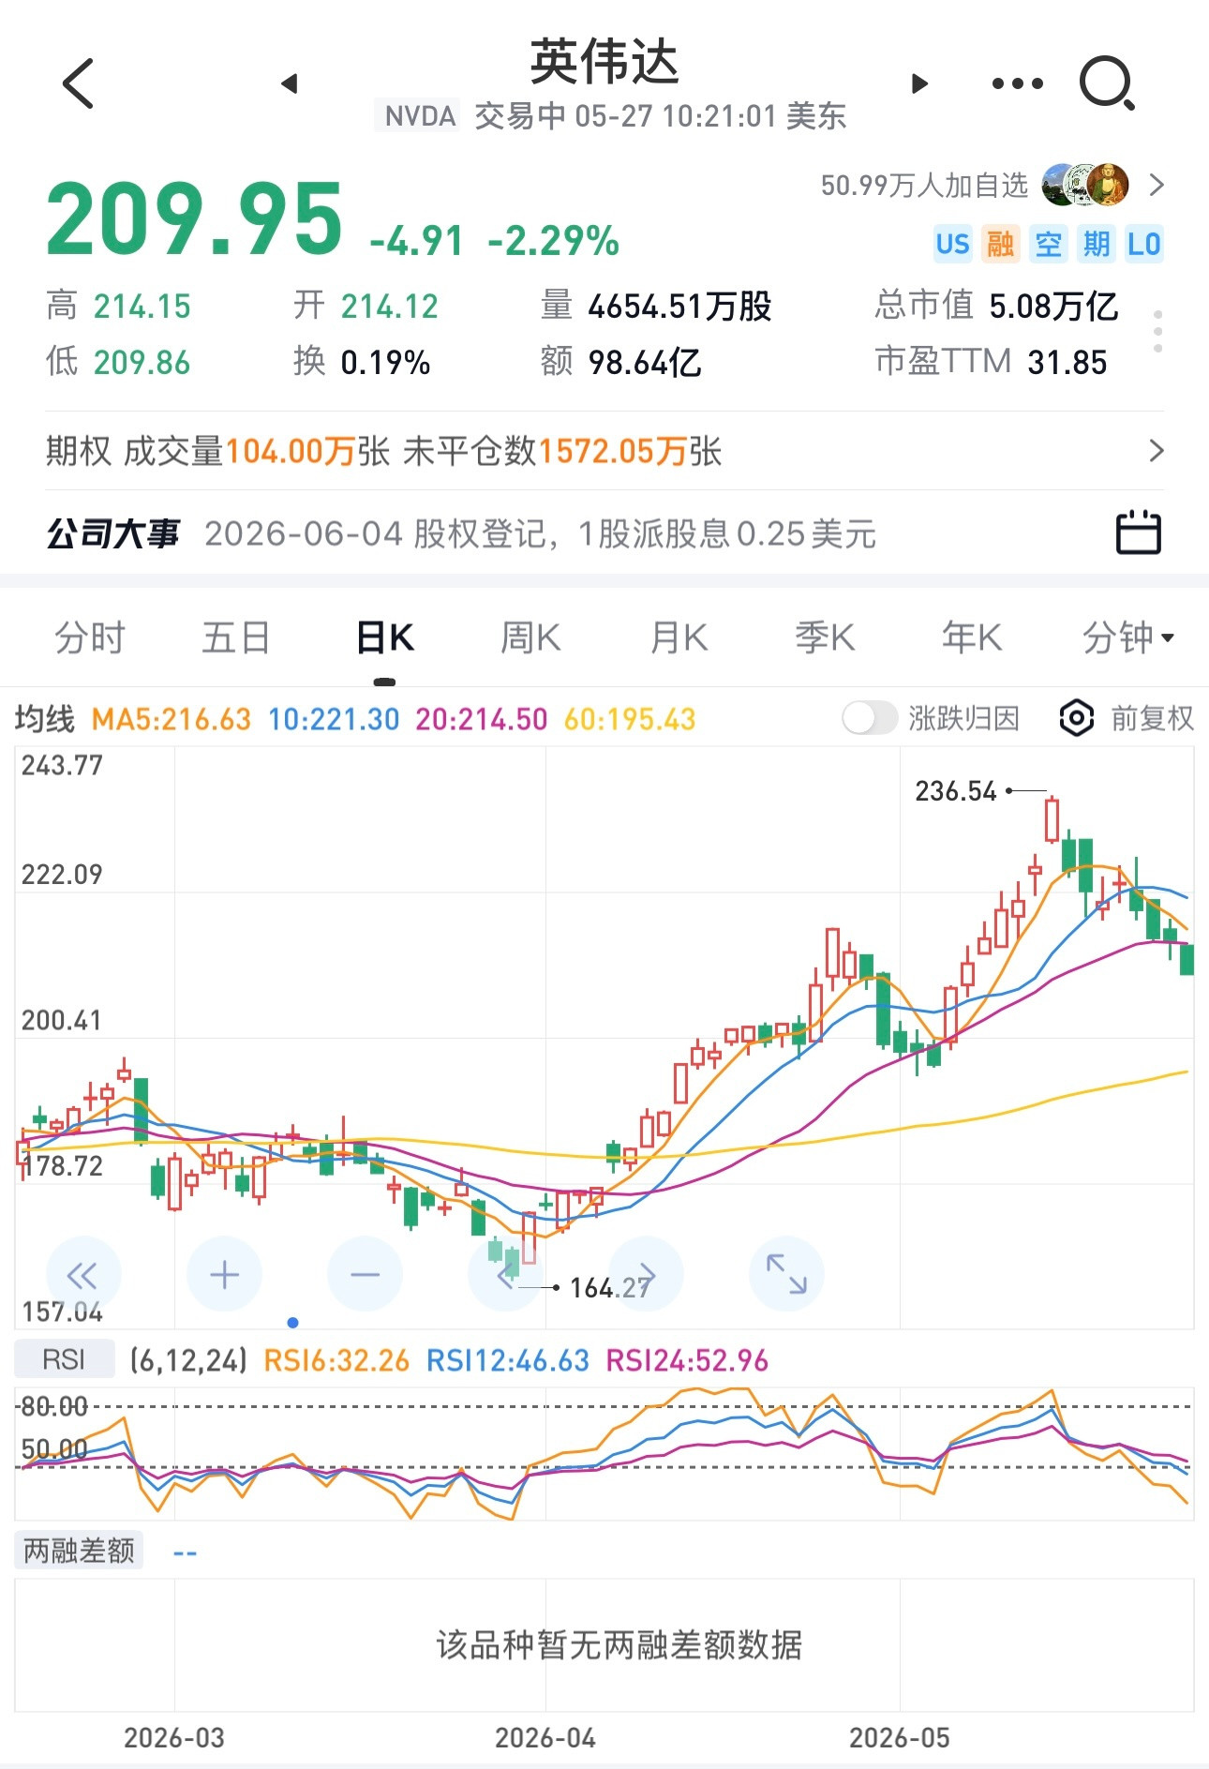Open the 两融差额 indicator selector
This screenshot has height=1769, width=1209.
(x=79, y=1552)
